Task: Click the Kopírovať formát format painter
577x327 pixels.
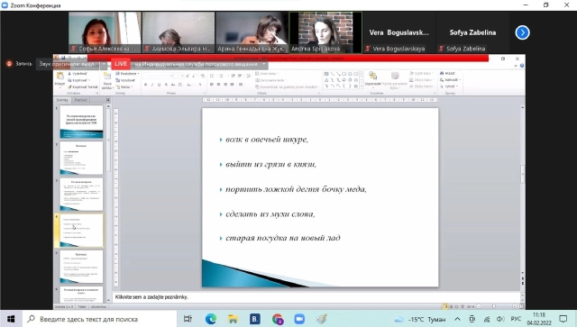Action: click(x=83, y=86)
